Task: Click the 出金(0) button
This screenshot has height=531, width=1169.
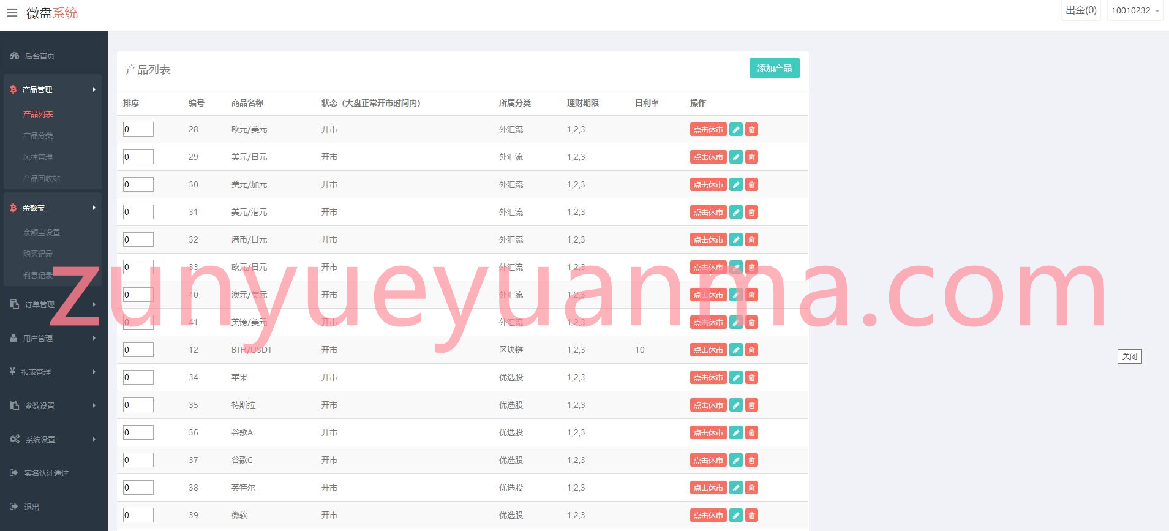Action: tap(1081, 10)
